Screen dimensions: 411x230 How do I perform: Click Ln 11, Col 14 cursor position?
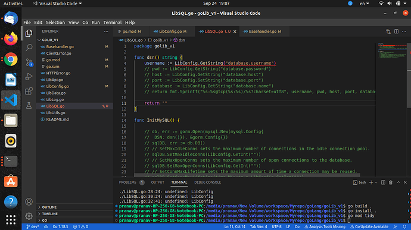pyautogui.click(x=235, y=226)
